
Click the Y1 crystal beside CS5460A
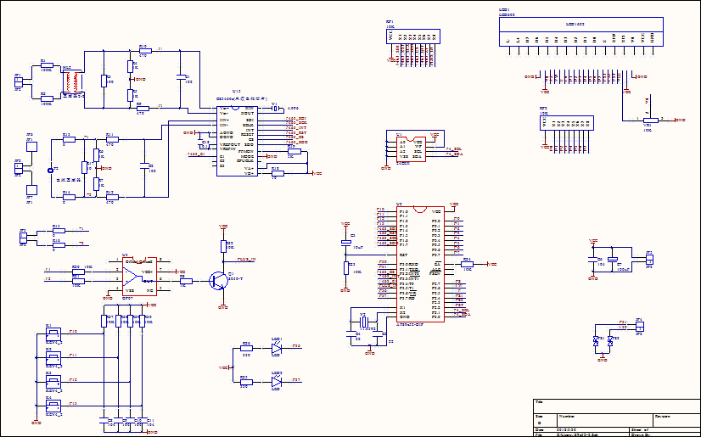click(276, 109)
